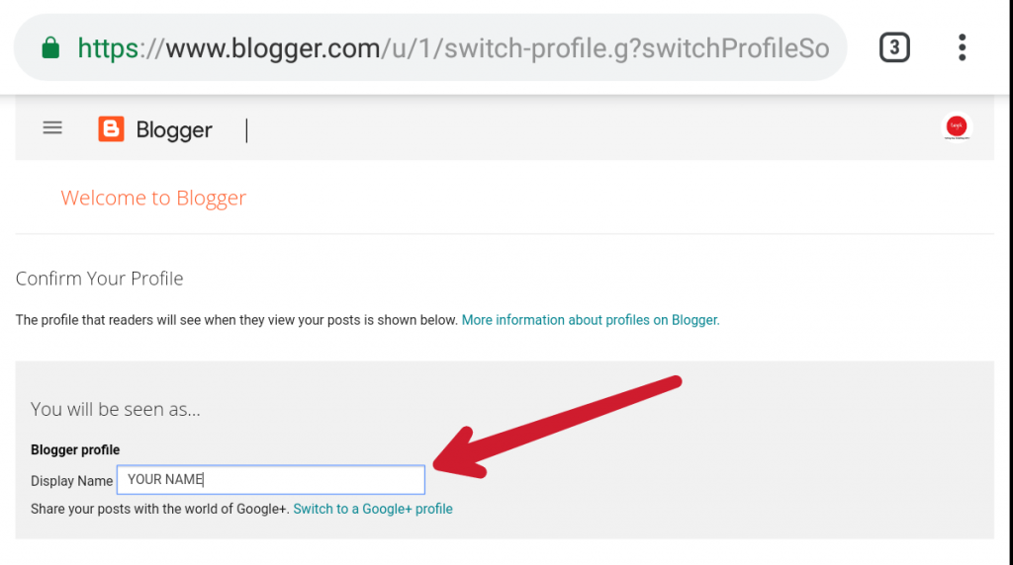Click the orange Blogger logo icon
1013x565 pixels.
111,129
